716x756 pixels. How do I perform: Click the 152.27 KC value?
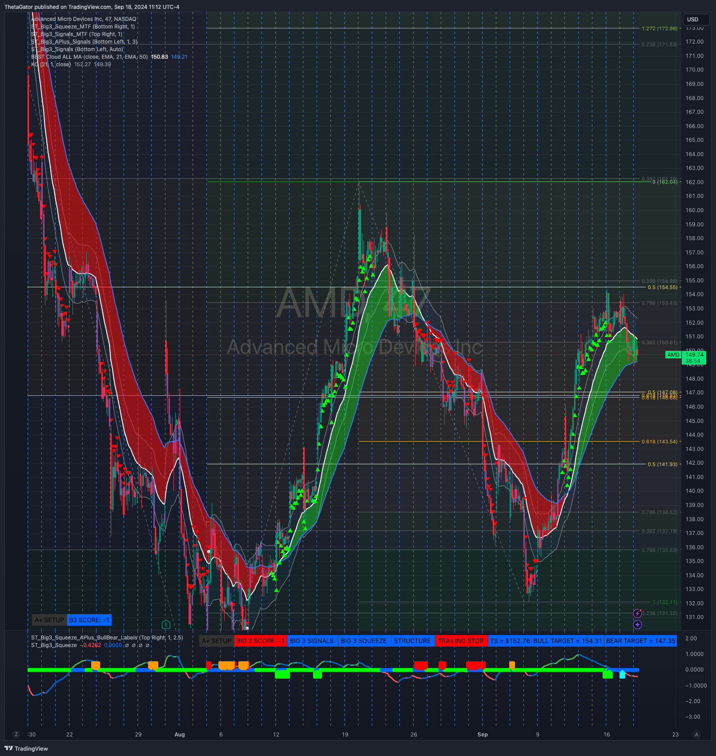82,64
